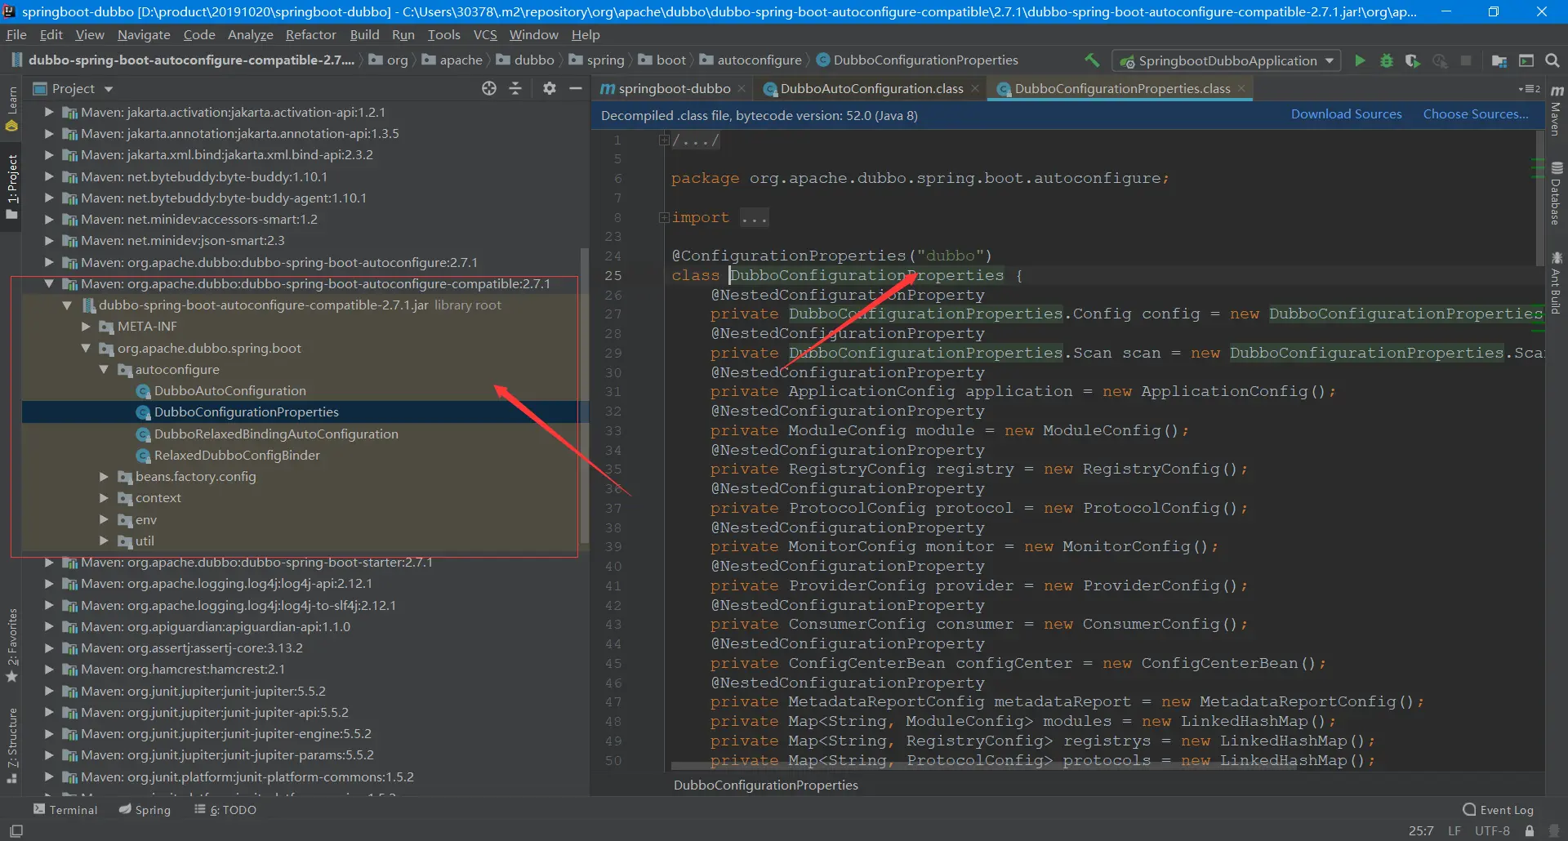
Task: Expand the folded header comment on line 1
Action: tap(664, 140)
